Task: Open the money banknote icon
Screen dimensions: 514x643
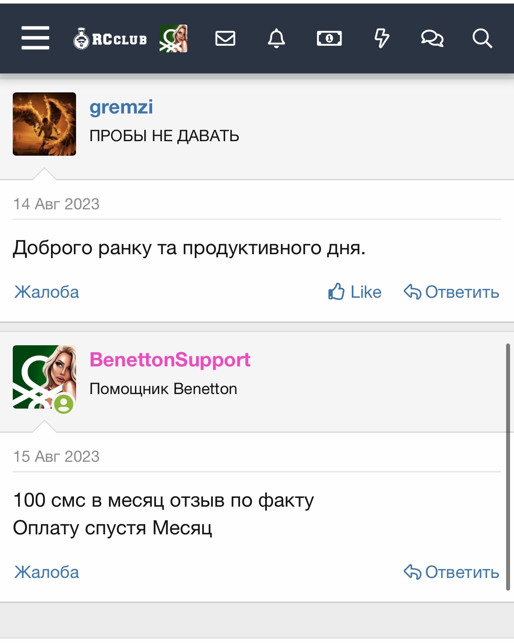Action: click(329, 39)
